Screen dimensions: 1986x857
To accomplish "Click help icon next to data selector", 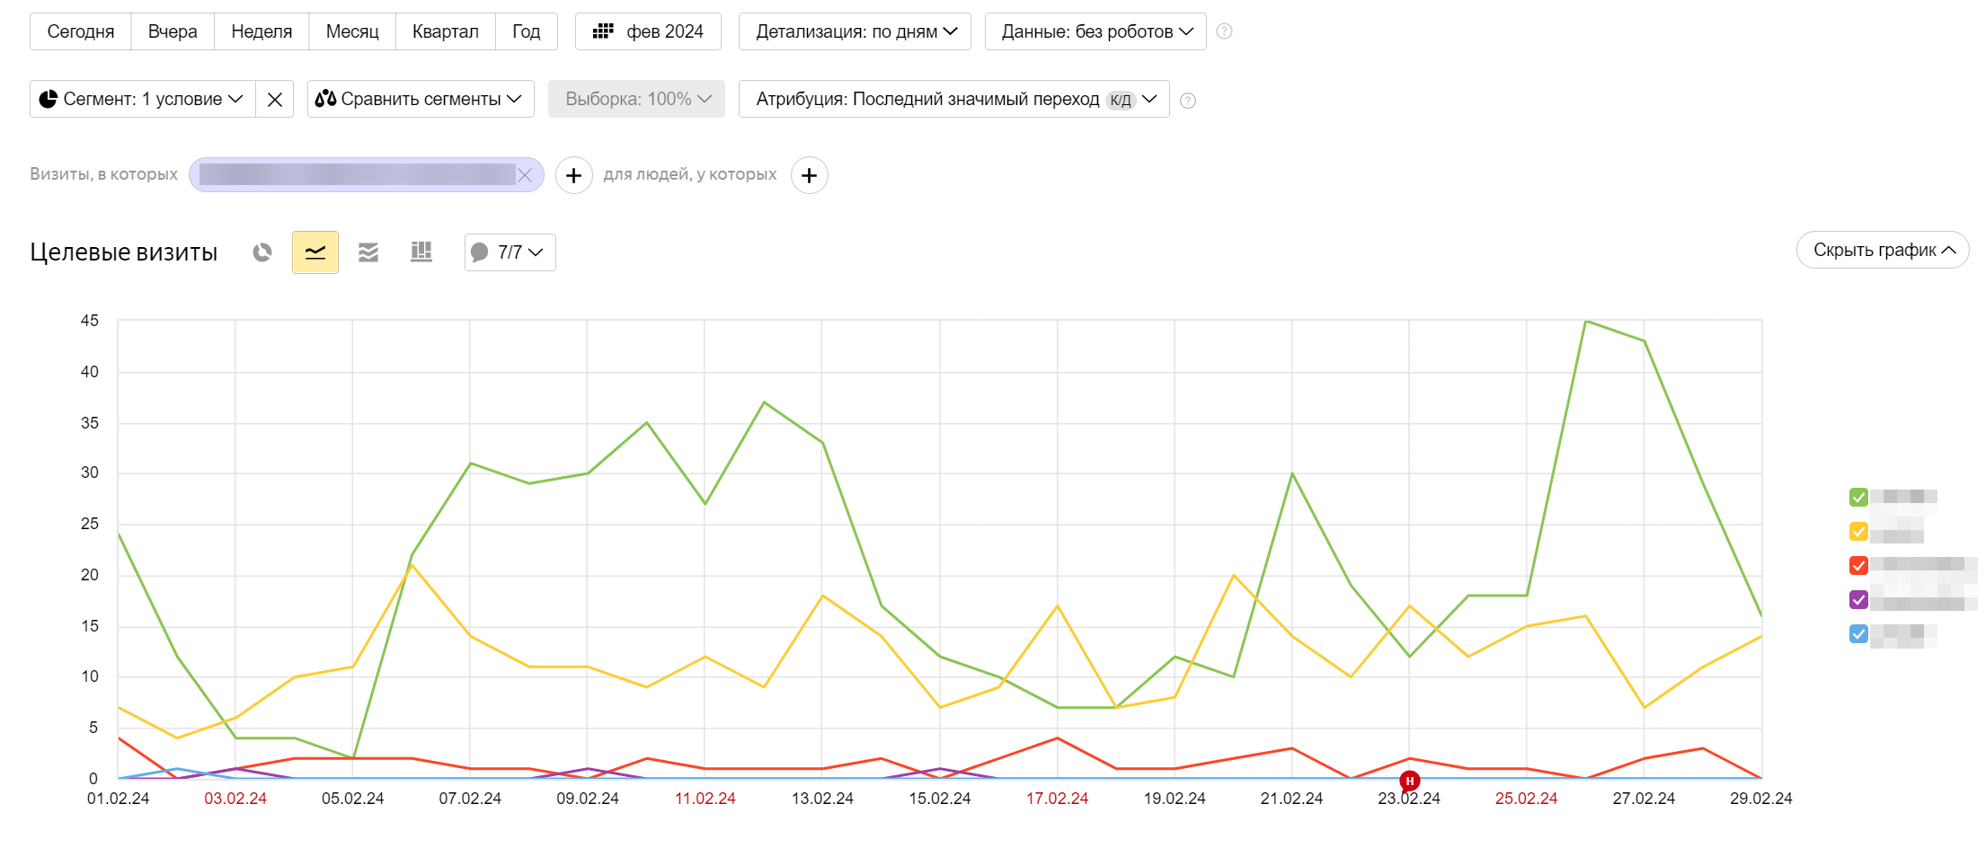I will (1224, 31).
